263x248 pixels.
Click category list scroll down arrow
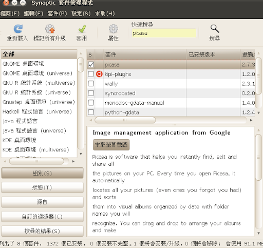tap(81, 154)
